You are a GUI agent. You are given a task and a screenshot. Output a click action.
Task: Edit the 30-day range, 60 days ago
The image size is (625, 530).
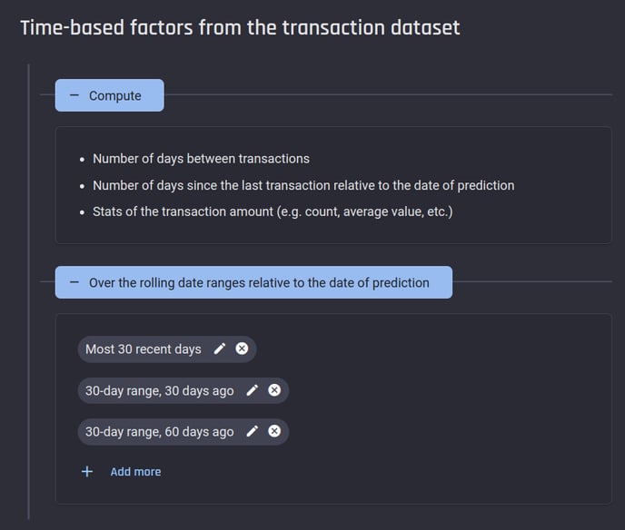[253, 431]
